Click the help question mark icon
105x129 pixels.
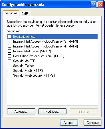[x=94, y=5]
